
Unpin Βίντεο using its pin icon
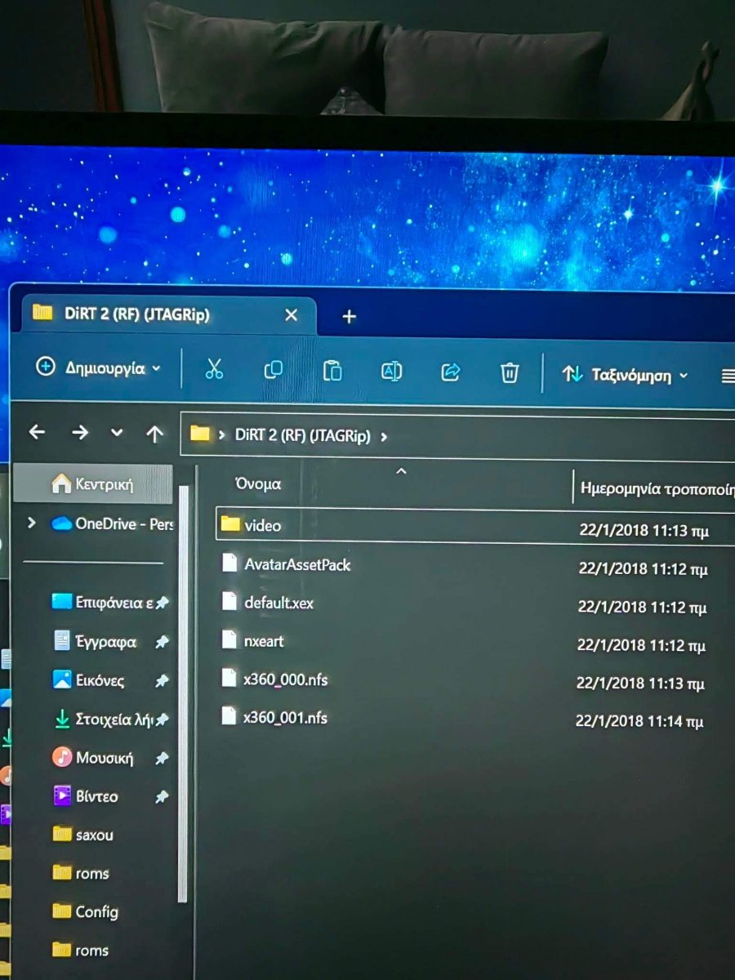coord(162,797)
